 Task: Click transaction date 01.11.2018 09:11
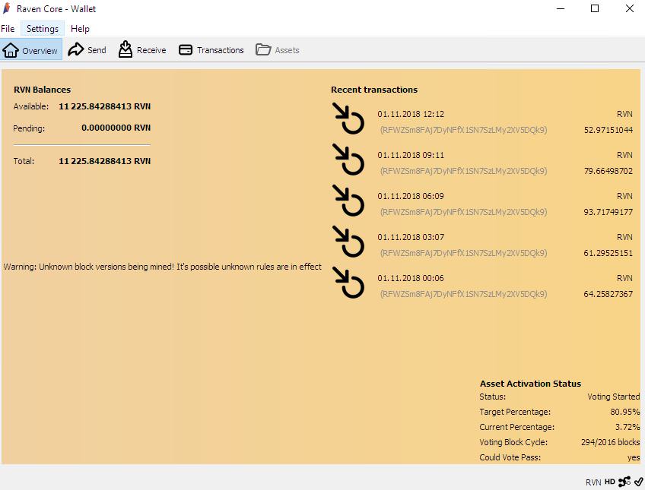411,155
